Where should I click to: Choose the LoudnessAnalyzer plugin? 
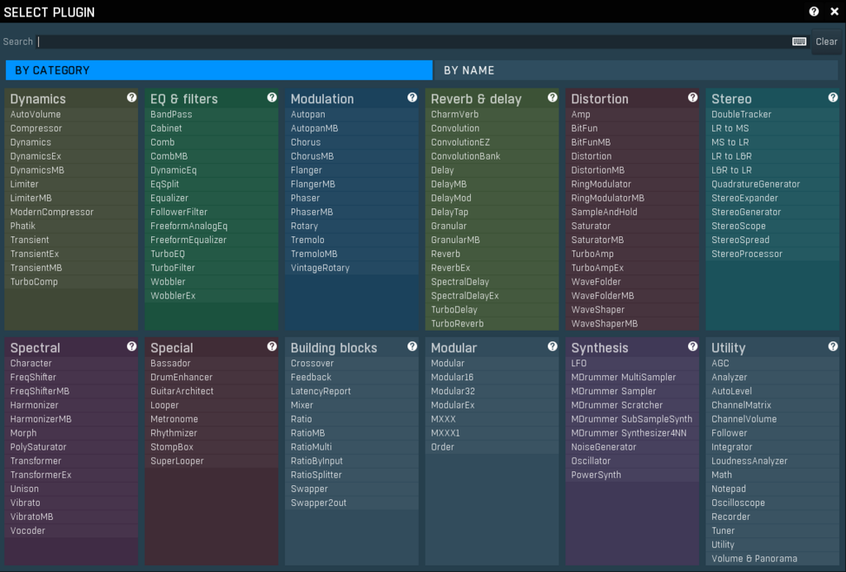coord(772,461)
